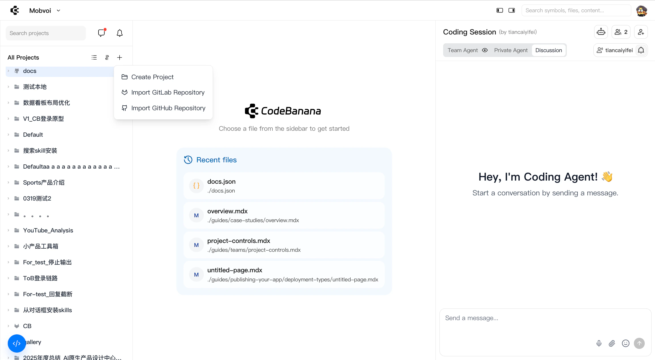Click the Search projects input field
The height and width of the screenshot is (360, 655).
(46, 33)
